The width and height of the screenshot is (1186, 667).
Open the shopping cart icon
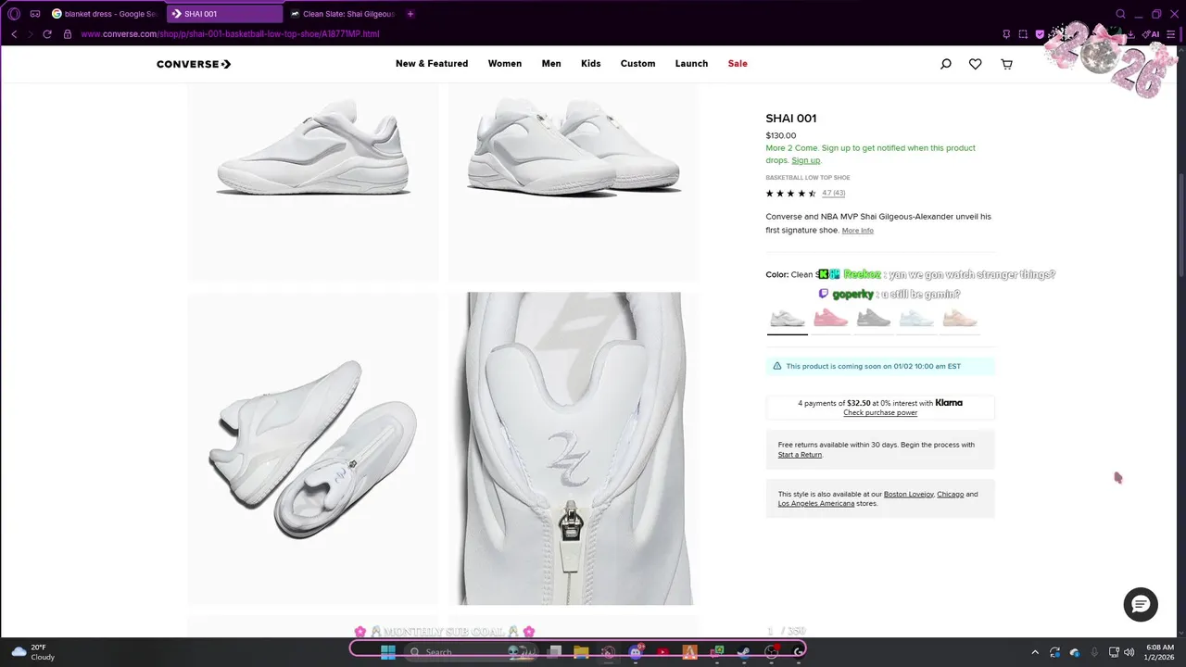point(1006,64)
